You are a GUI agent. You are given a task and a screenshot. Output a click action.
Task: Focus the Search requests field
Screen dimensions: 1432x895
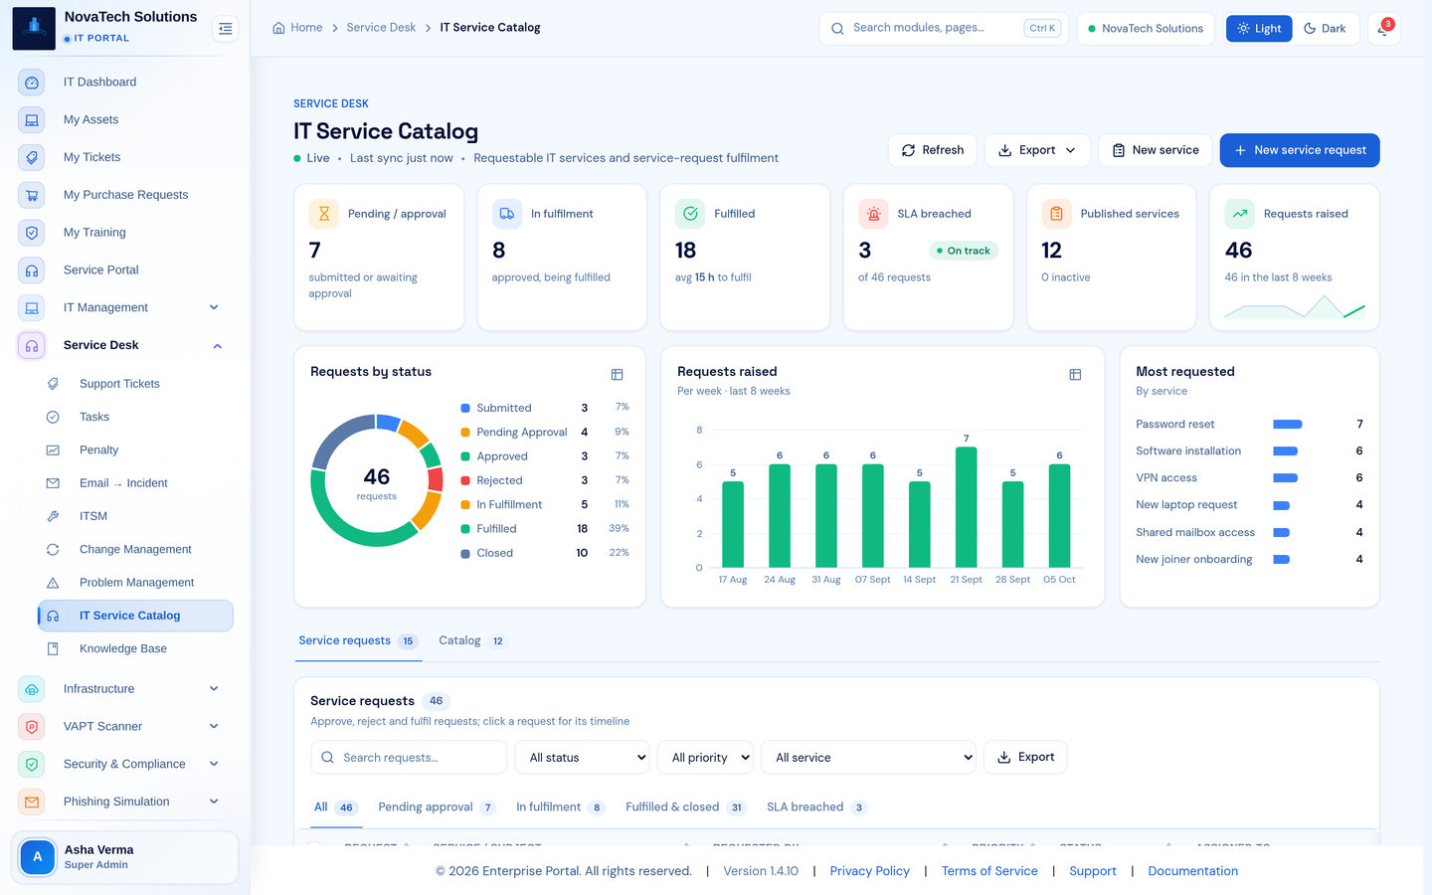(x=409, y=758)
